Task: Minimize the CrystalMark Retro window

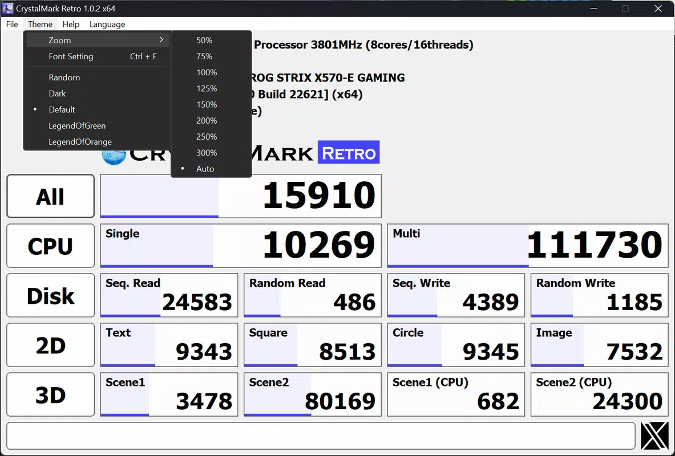Action: 593,9
